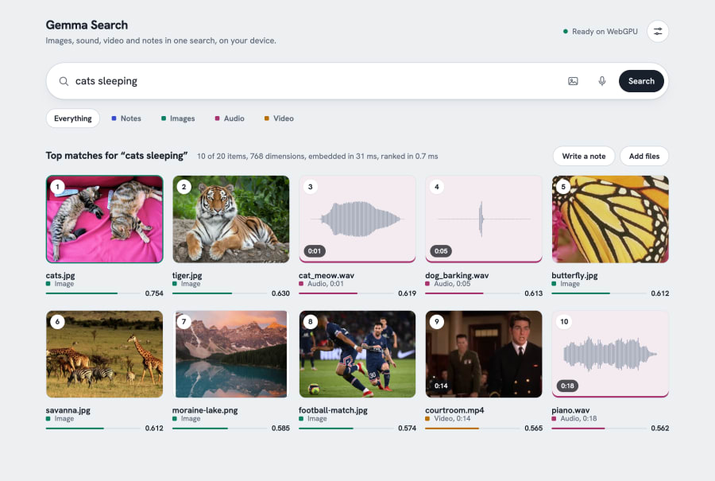
Task: Click the "Top matches for “cats sleeping”" heading
Action: [x=117, y=156]
